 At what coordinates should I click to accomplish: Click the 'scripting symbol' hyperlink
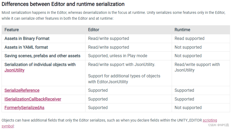210,120
